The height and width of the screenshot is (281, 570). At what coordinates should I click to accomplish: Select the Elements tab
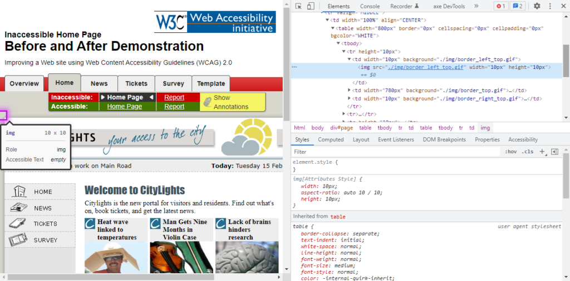coord(338,6)
